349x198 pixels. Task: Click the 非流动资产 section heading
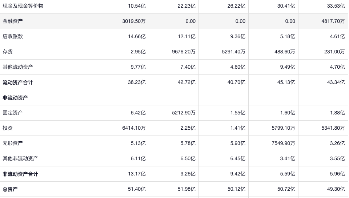(15, 98)
